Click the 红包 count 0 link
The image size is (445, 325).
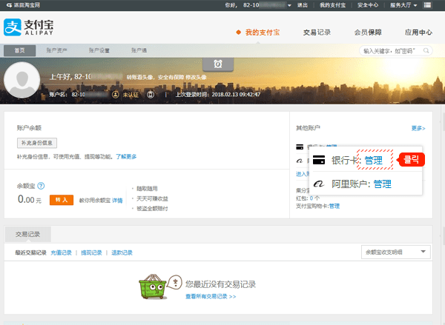[x=311, y=198]
